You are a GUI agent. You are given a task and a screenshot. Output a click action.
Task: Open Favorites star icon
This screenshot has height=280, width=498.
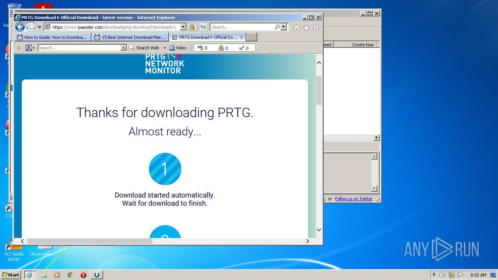click(306, 28)
